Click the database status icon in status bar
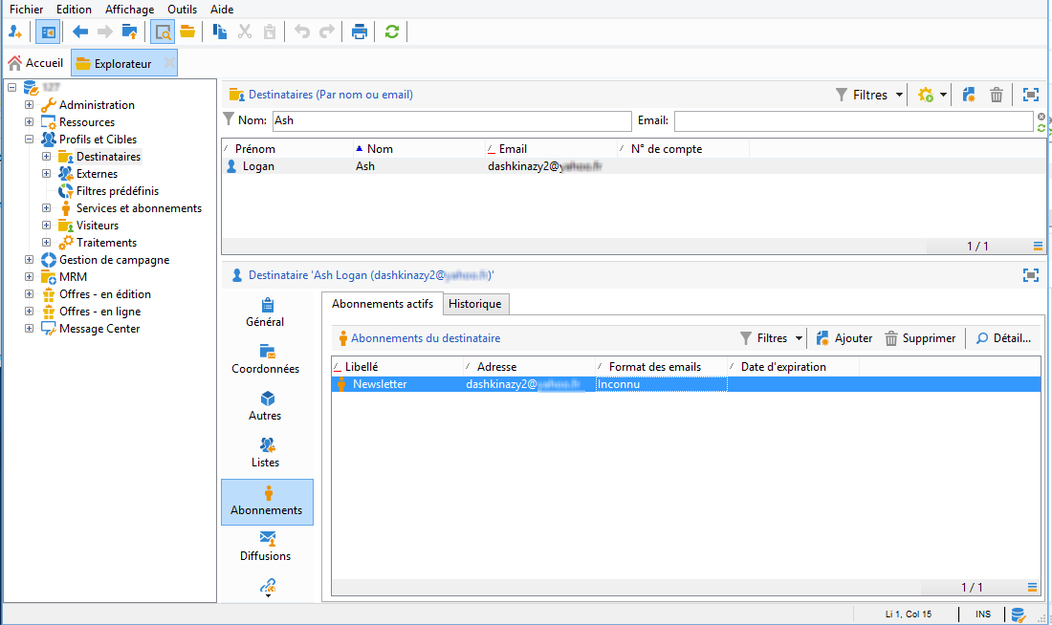The height and width of the screenshot is (625, 1052). click(1019, 614)
